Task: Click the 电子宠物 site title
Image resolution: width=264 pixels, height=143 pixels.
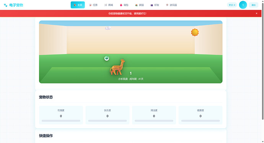Action: (x=16, y=5)
